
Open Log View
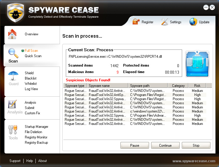31,89
